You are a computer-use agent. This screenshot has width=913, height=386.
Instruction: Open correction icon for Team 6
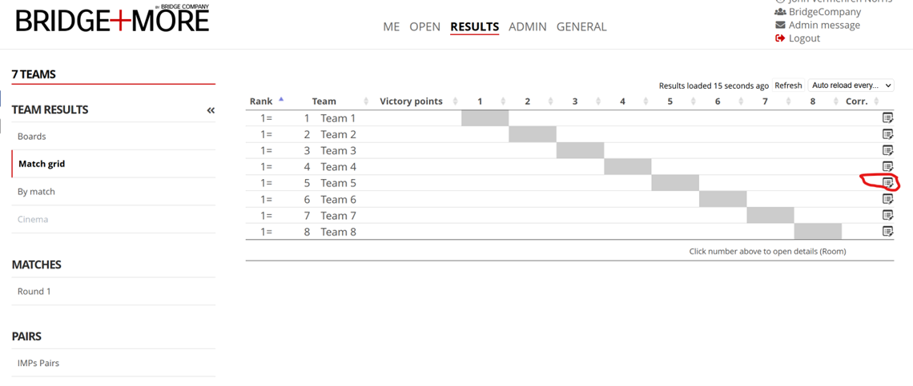(x=887, y=199)
